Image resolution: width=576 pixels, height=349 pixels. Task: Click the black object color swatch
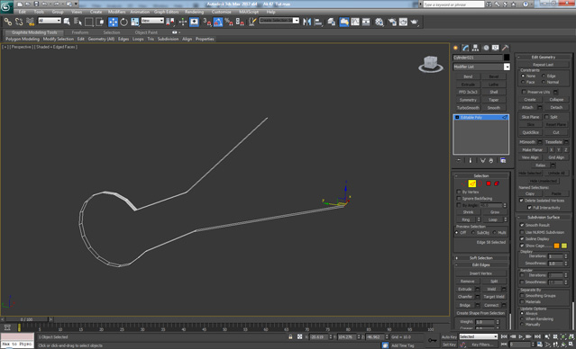coord(507,58)
